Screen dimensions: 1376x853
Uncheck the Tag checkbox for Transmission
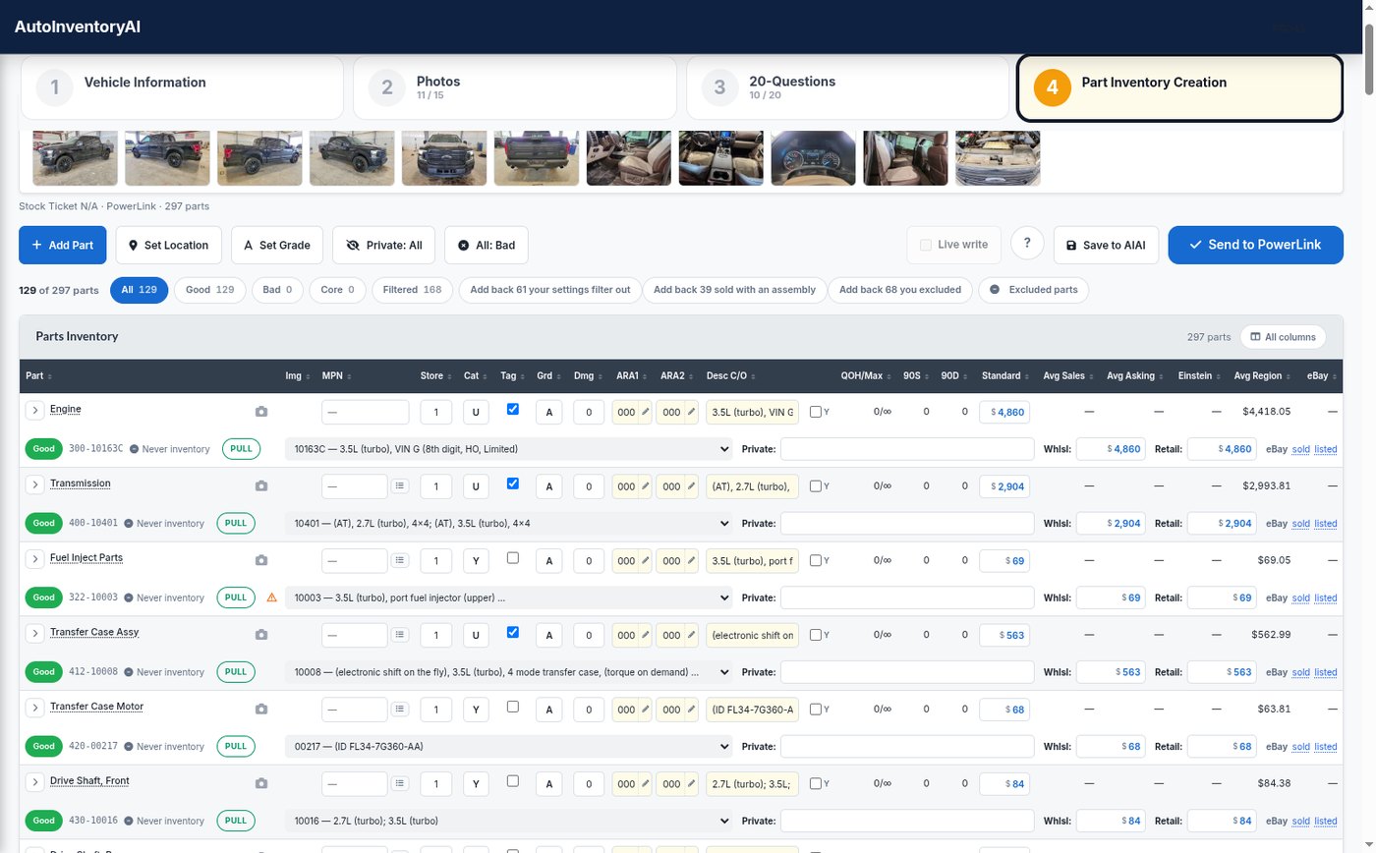click(512, 483)
